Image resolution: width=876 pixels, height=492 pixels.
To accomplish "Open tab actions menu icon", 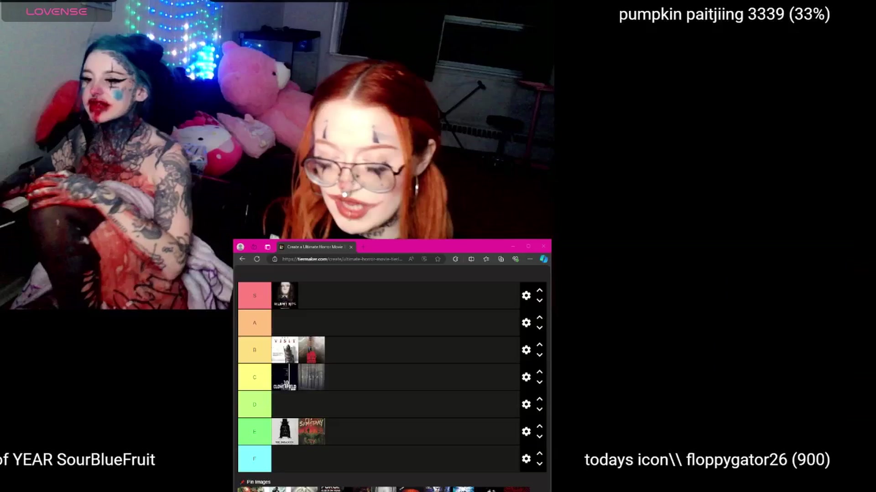I will coord(268,247).
